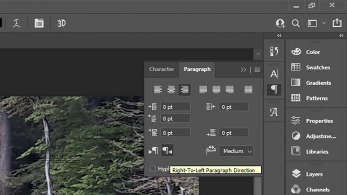Justify with last line left
Image resolution: width=347 pixels, height=195 pixels.
(203, 89)
